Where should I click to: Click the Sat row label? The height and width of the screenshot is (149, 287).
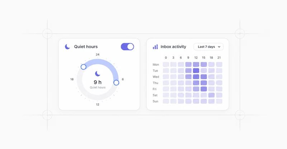[155, 95]
